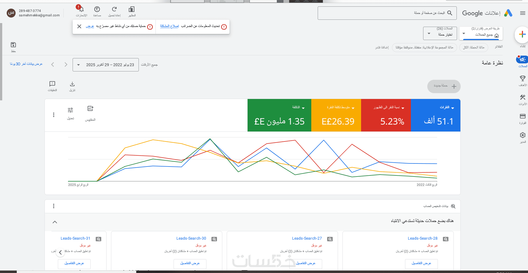Click the green cost scorecard 1.35
Image resolution: width=528 pixels, height=273 pixels.
(279, 115)
